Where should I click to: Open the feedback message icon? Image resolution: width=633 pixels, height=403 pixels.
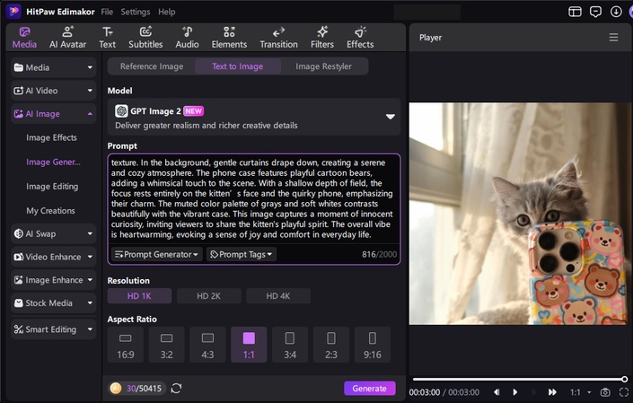tap(595, 12)
